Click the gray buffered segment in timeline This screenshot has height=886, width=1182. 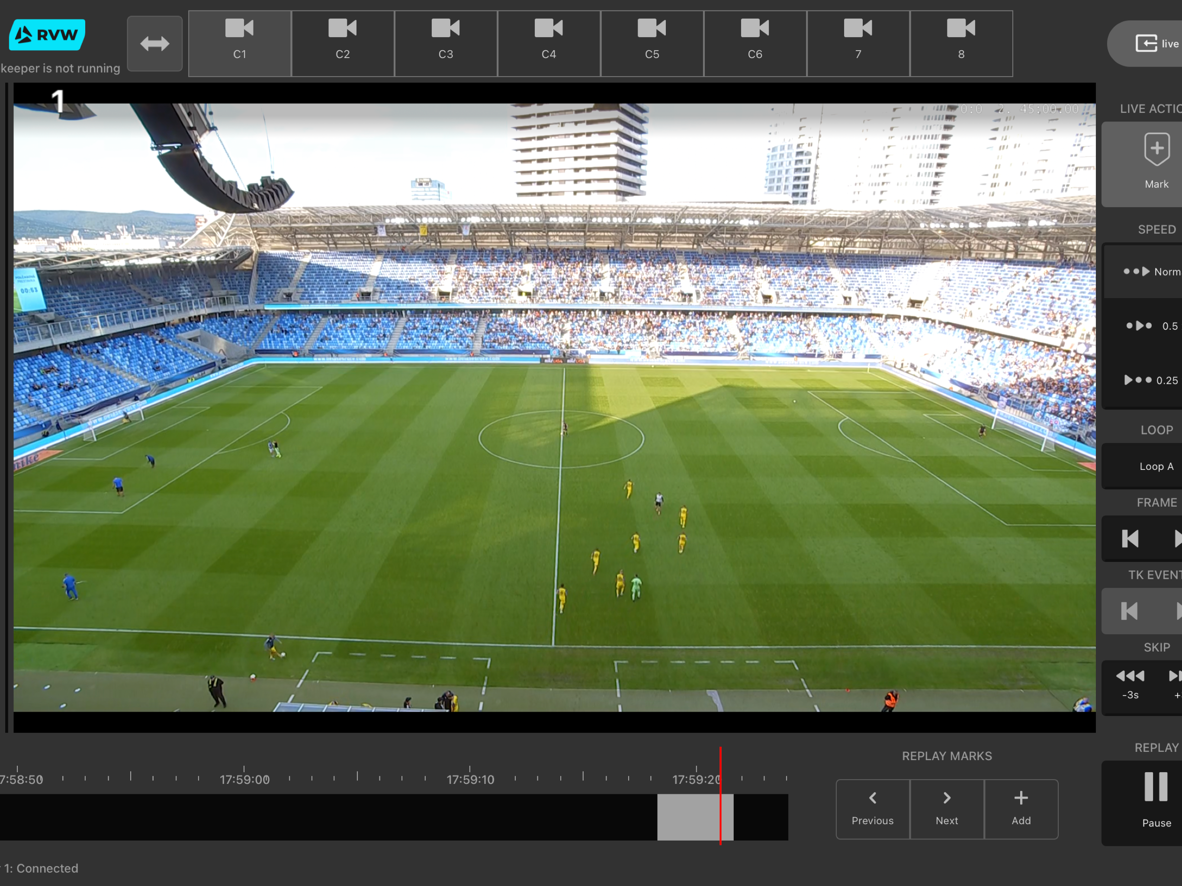pos(695,817)
